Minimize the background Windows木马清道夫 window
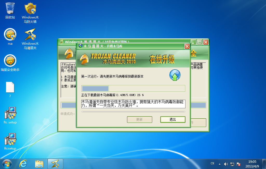Image resolution: width=266 pixels, height=169 pixels. 193,42
